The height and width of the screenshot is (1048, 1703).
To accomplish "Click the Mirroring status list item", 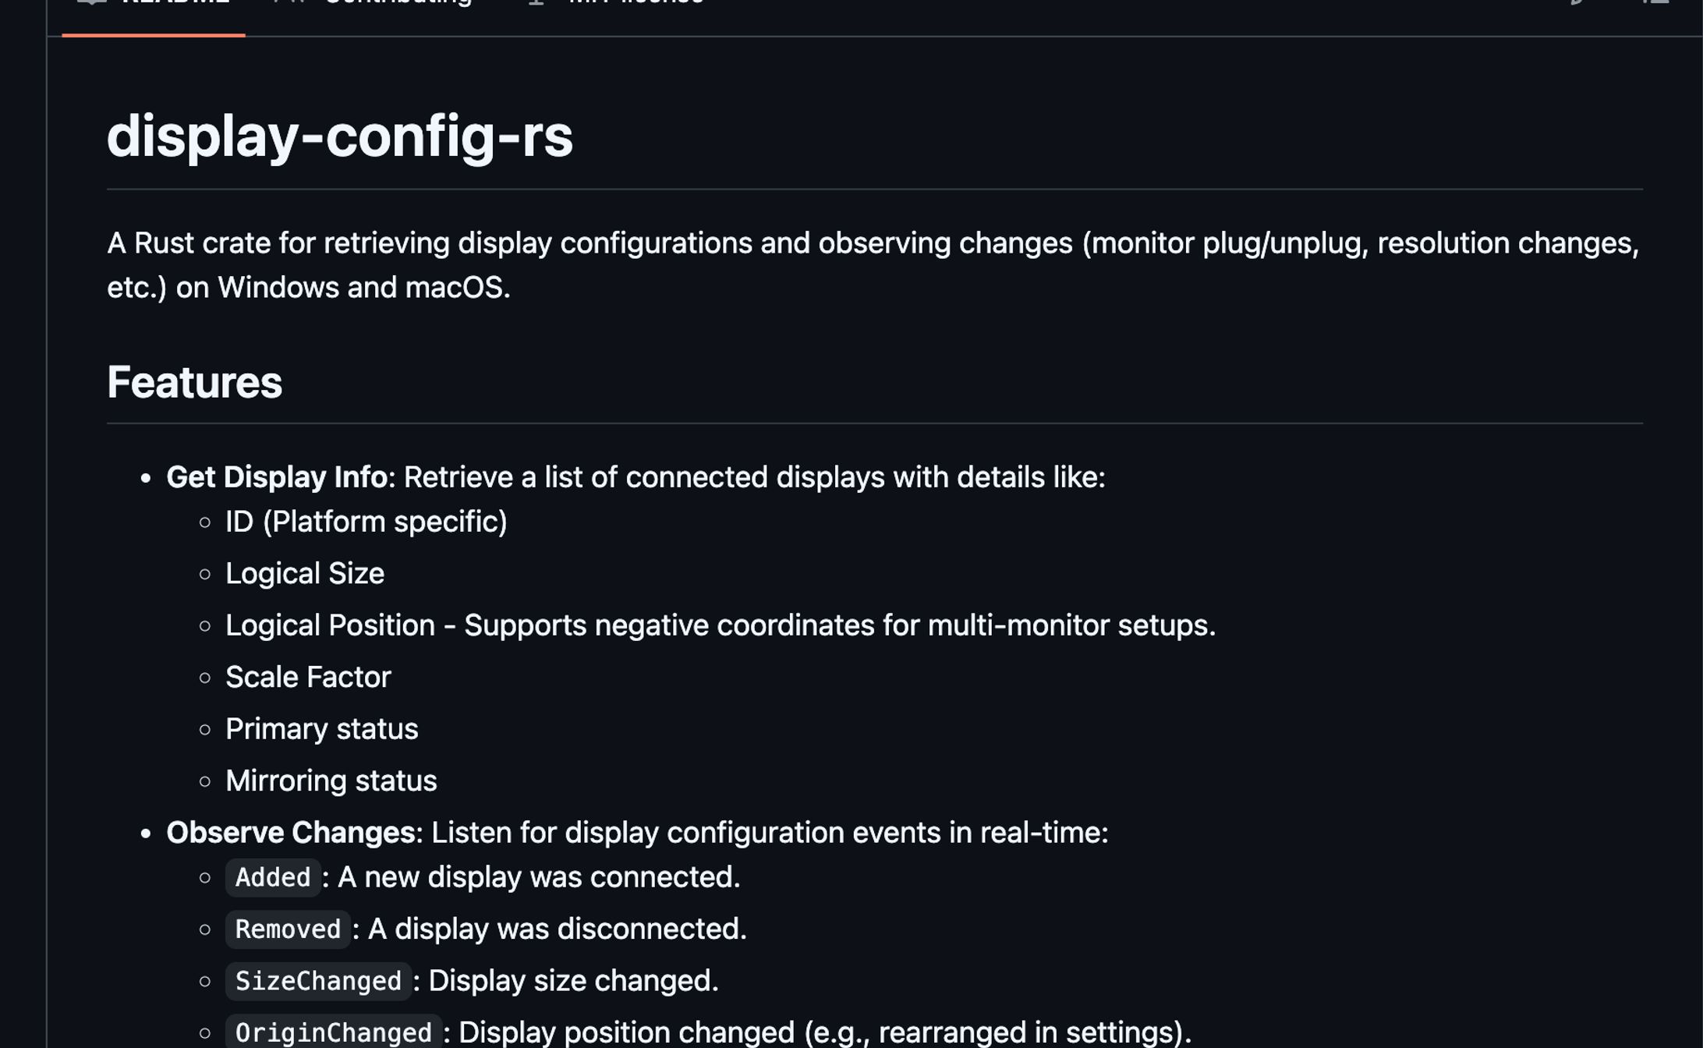I will pyautogui.click(x=331, y=780).
